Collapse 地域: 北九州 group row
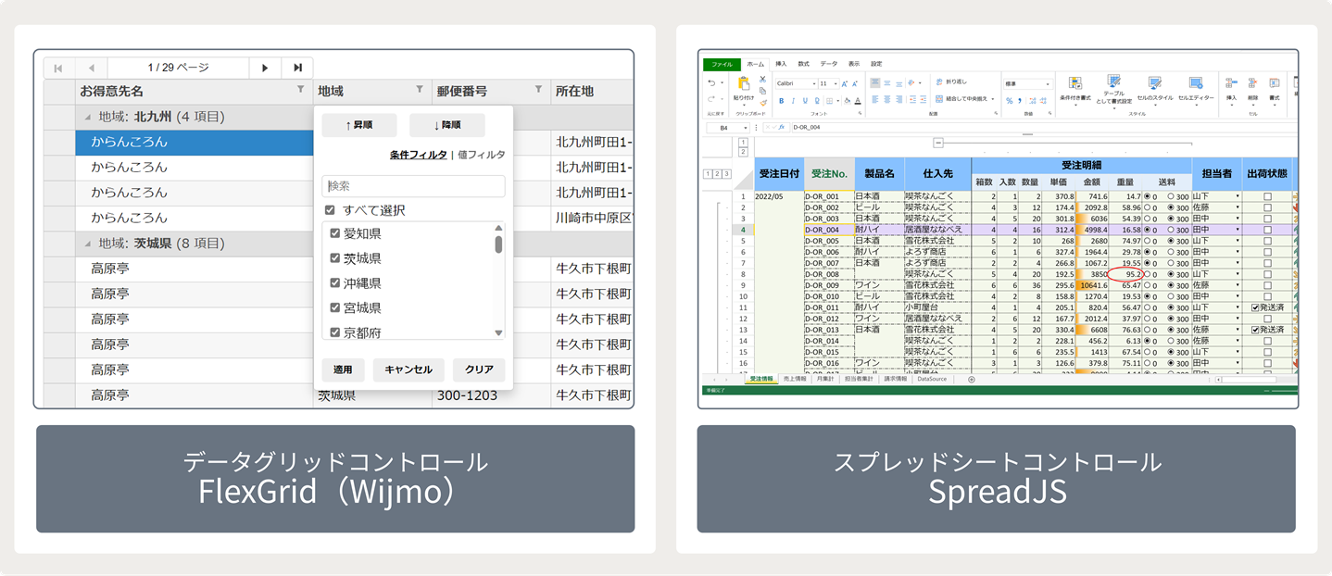The image size is (1332, 576). pos(88,117)
